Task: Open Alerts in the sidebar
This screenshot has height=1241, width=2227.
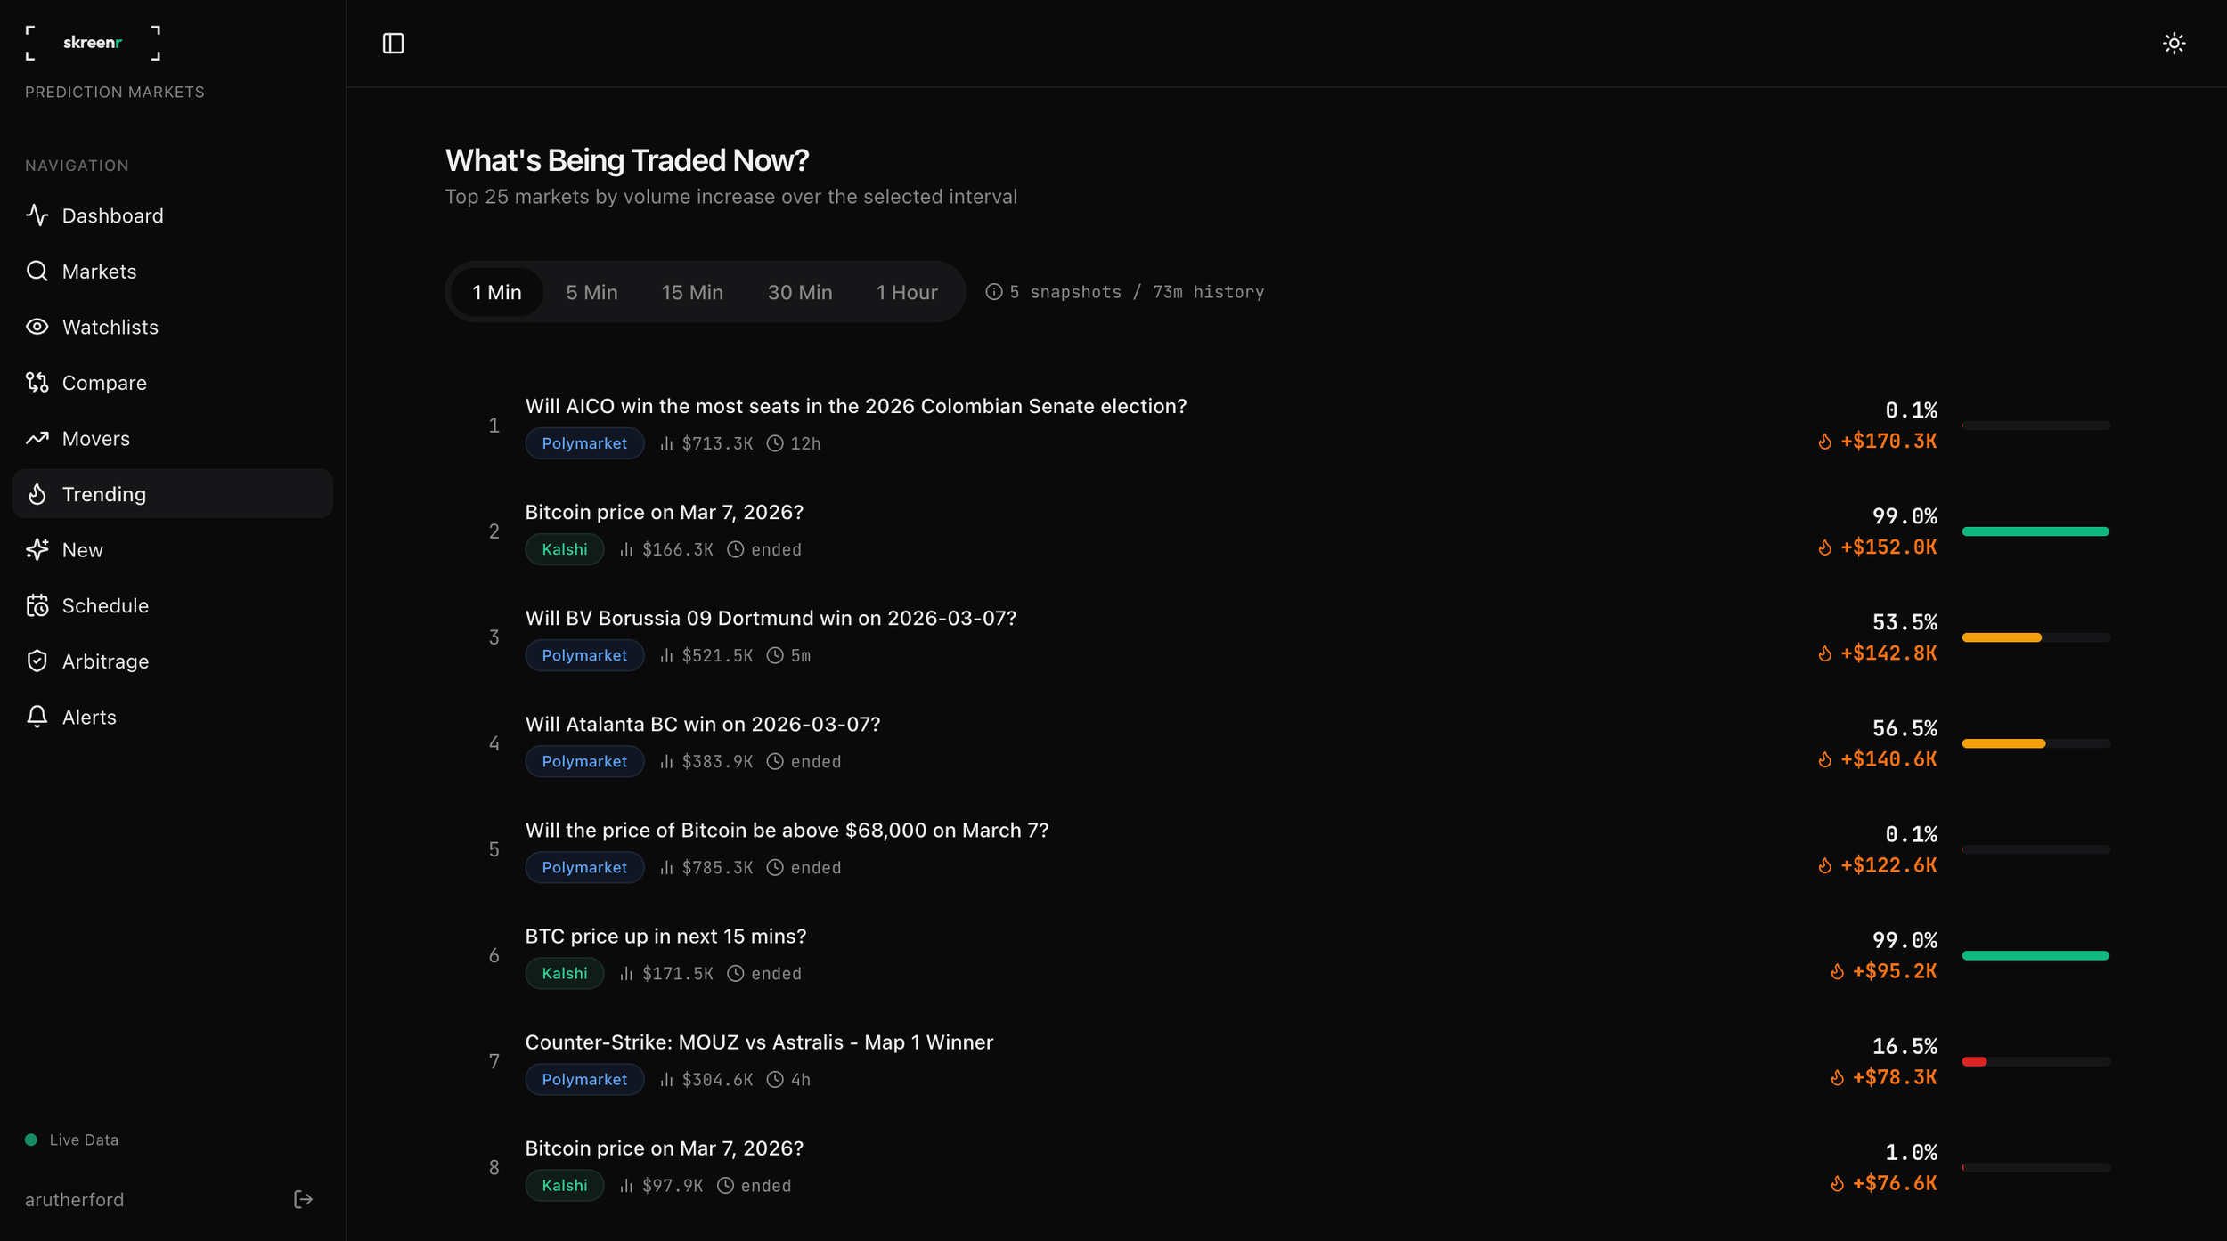Action: pyautogui.click(x=172, y=717)
